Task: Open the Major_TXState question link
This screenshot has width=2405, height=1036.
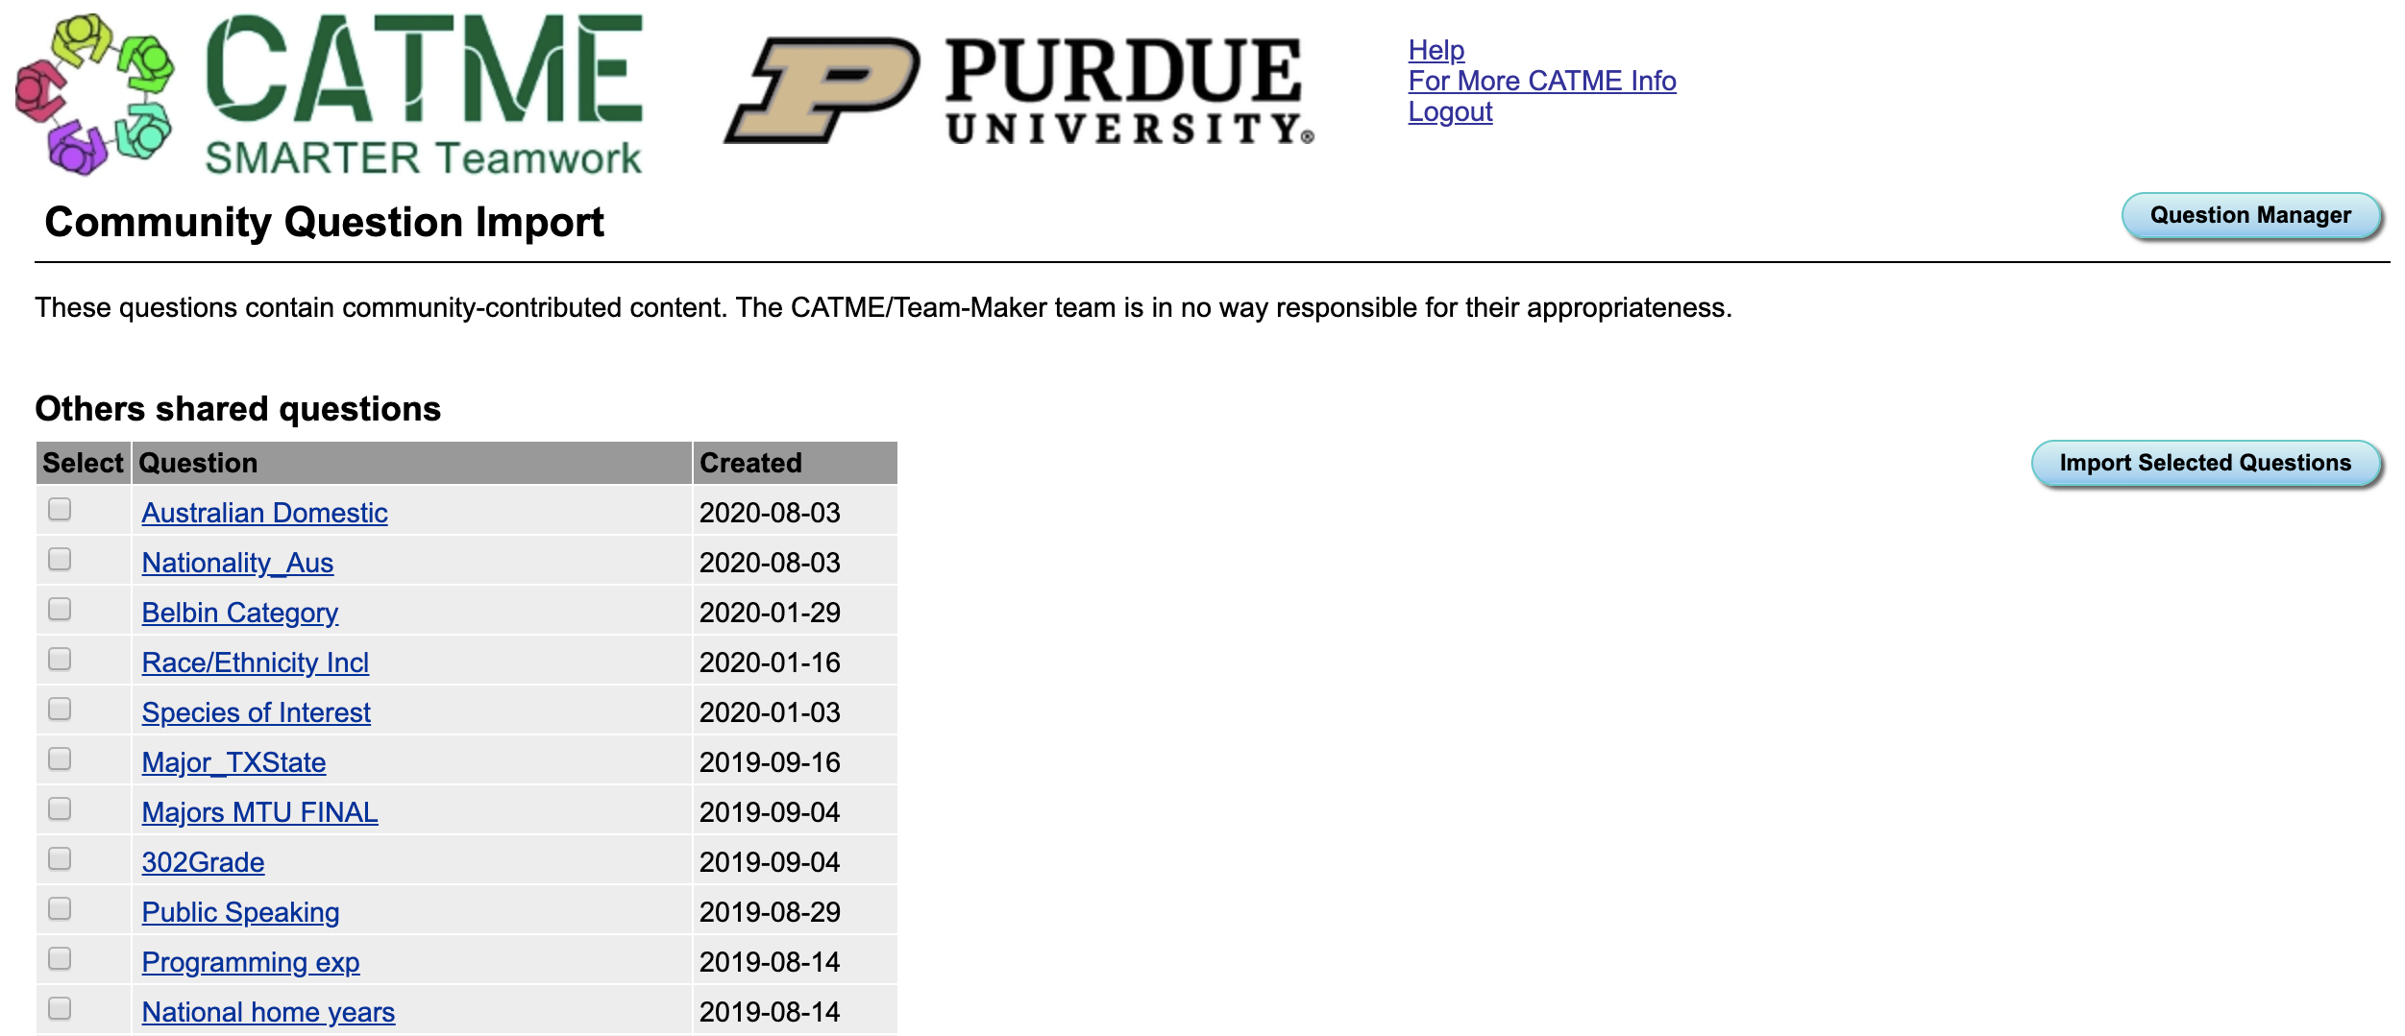Action: 233,762
